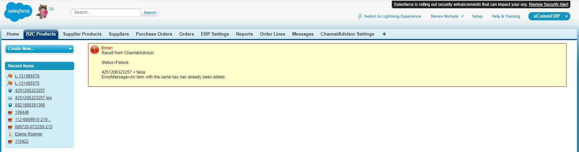Click the flag icon beside L-131495576
The width and height of the screenshot is (579, 152).
click(10, 76)
